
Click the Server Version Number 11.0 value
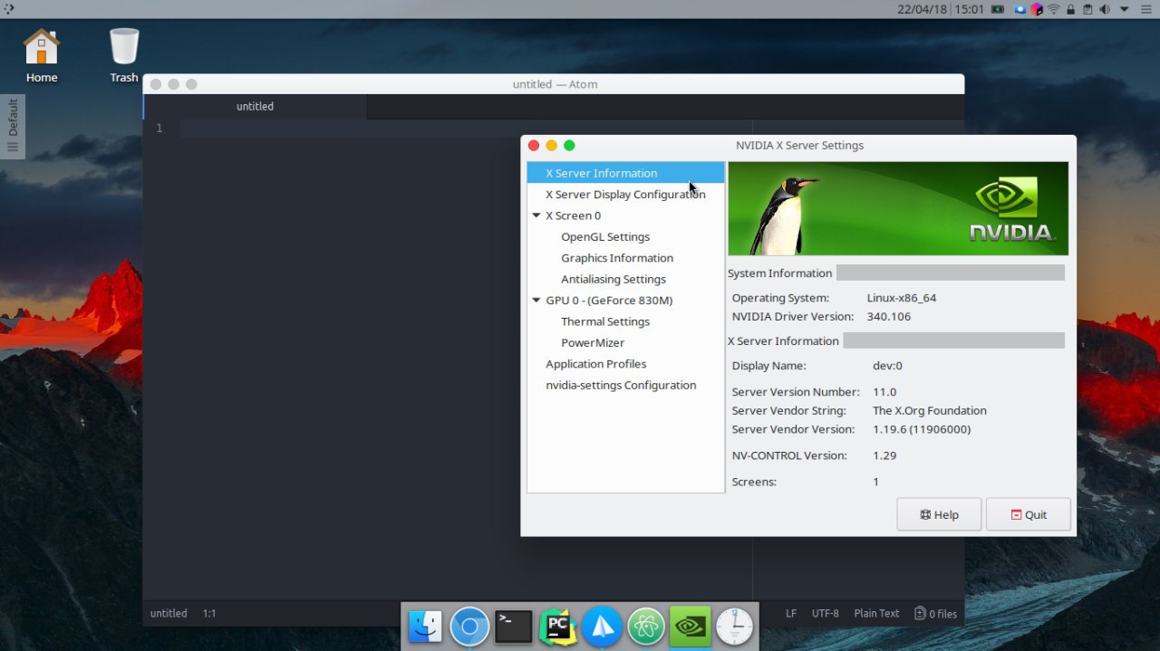884,392
